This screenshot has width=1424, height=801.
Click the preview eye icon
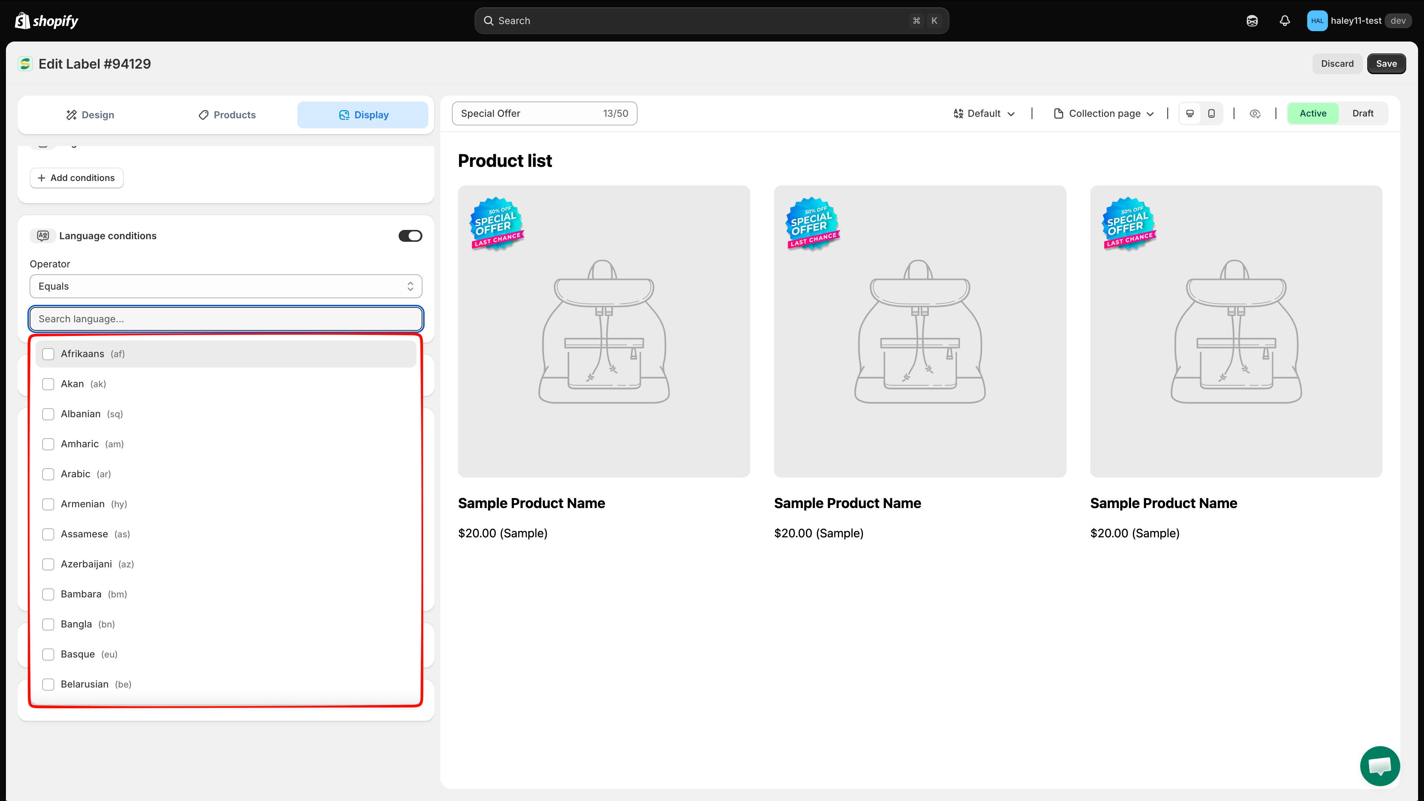coord(1255,113)
